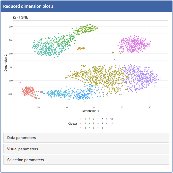The image size is (173, 173).
Task: Click the Cluster 10 magenta legend dot
Action: (107, 119)
